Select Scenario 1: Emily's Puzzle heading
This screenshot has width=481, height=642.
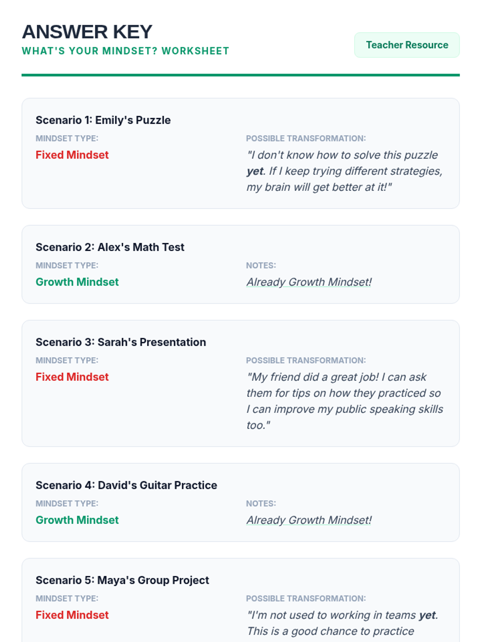coord(103,120)
